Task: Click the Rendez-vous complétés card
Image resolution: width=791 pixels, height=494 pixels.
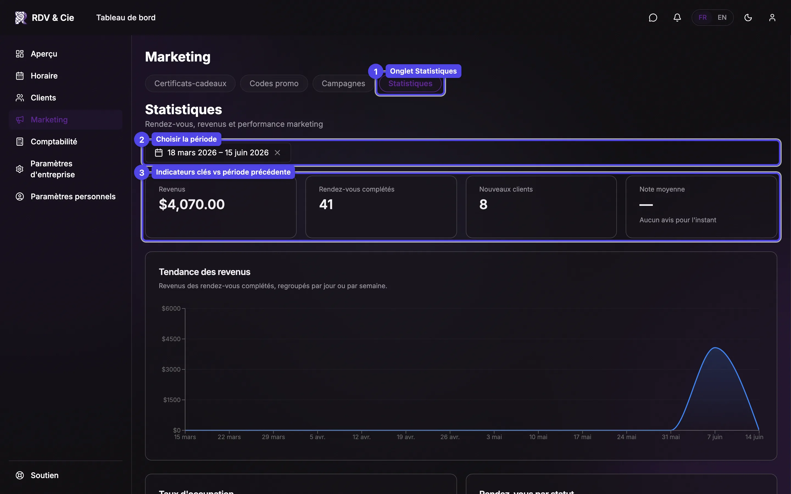Action: (x=381, y=207)
